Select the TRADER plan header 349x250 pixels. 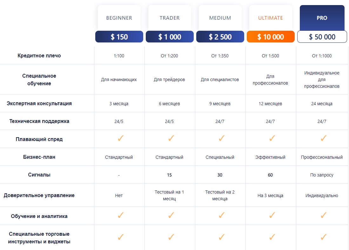click(x=170, y=18)
